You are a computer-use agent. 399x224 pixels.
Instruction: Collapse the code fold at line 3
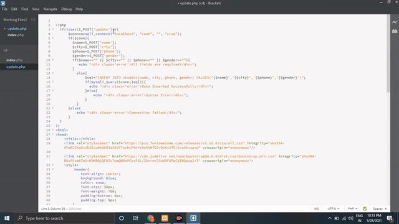pos(53,29)
